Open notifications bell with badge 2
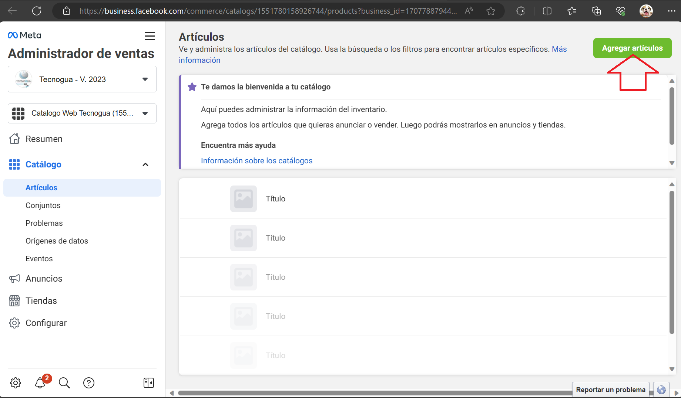The image size is (681, 398). [x=40, y=383]
